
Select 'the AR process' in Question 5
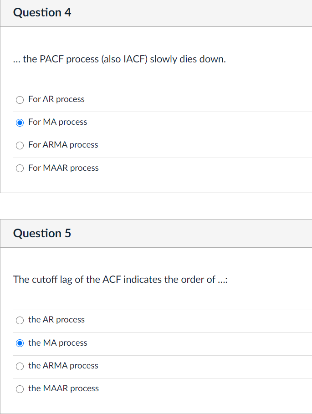pyautogui.click(x=20, y=320)
